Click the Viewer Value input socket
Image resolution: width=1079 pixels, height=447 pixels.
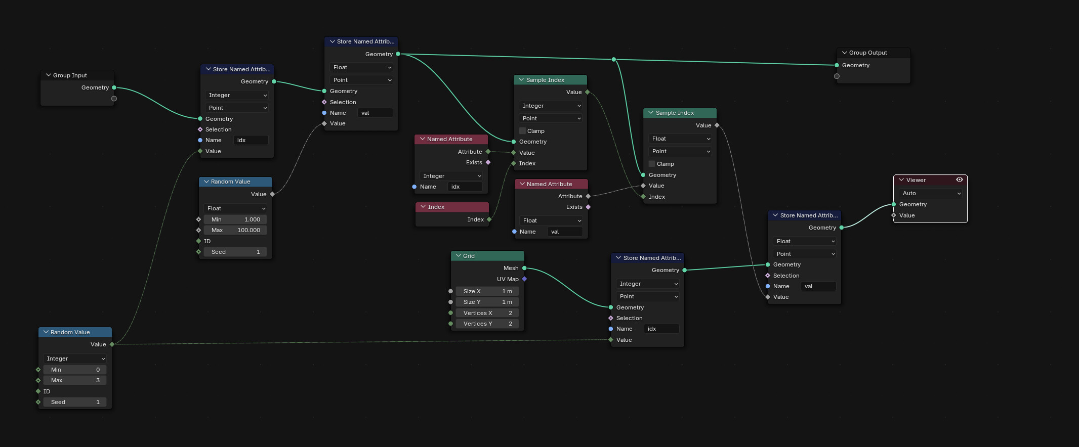(x=894, y=215)
